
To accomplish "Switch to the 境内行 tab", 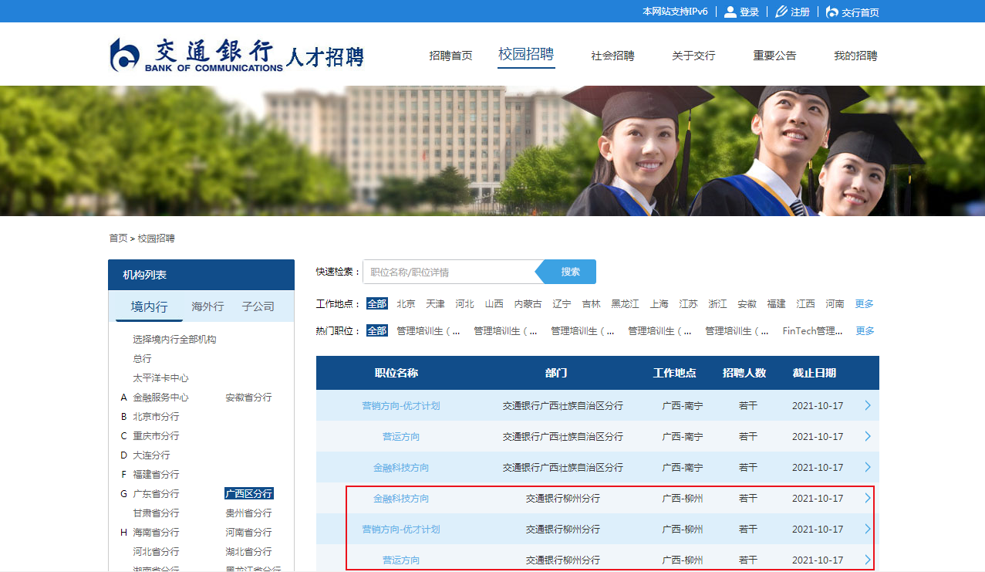I will click(x=149, y=306).
